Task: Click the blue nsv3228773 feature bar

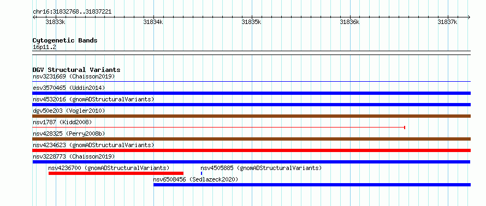Action: pyautogui.click(x=251, y=162)
